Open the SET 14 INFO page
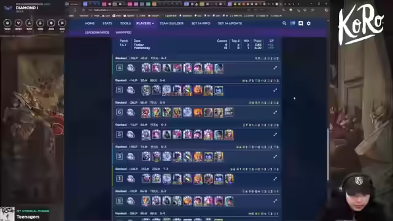This screenshot has height=221, width=393. (201, 23)
